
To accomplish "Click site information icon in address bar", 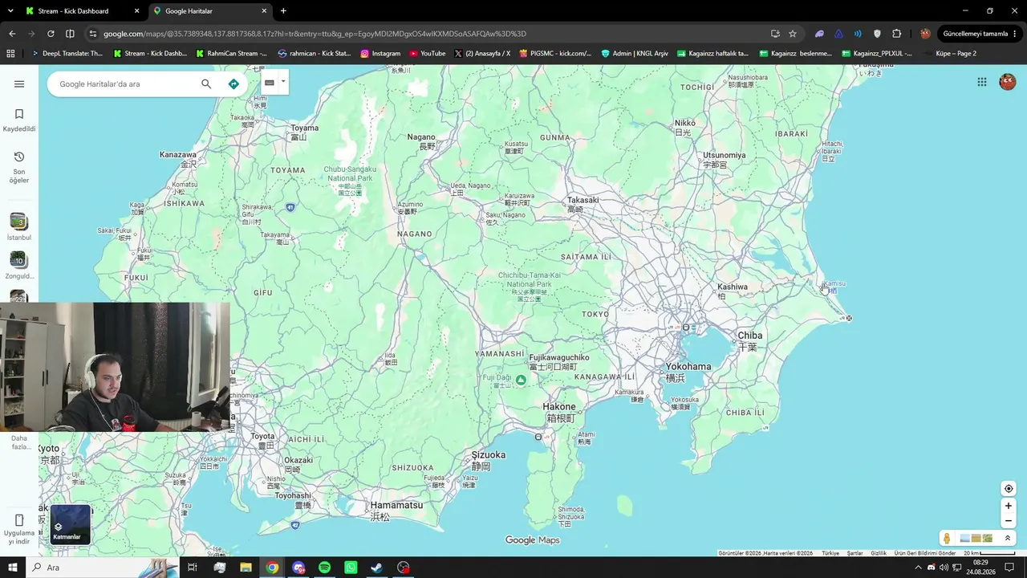I will [x=93, y=34].
